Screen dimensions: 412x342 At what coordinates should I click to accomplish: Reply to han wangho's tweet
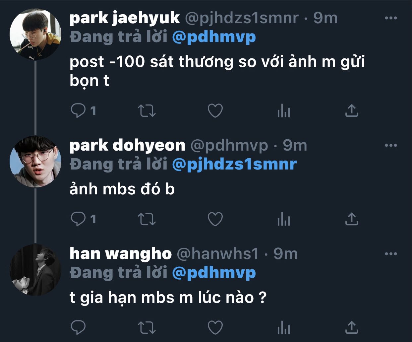(78, 327)
